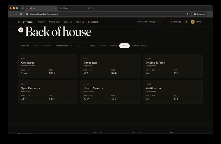
Task: Switch to the Chats tab
Action: coord(81,46)
